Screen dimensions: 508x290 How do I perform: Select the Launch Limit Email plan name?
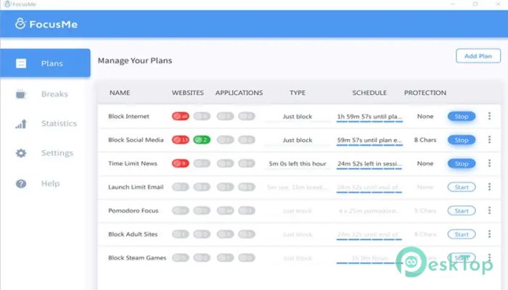(136, 187)
